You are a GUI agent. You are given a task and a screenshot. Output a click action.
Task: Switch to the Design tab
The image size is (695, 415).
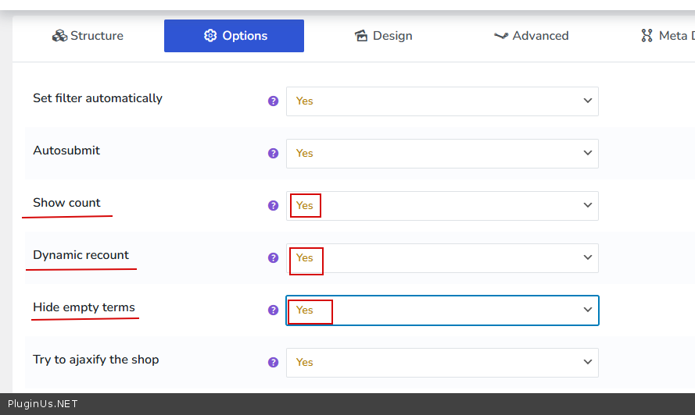click(383, 36)
